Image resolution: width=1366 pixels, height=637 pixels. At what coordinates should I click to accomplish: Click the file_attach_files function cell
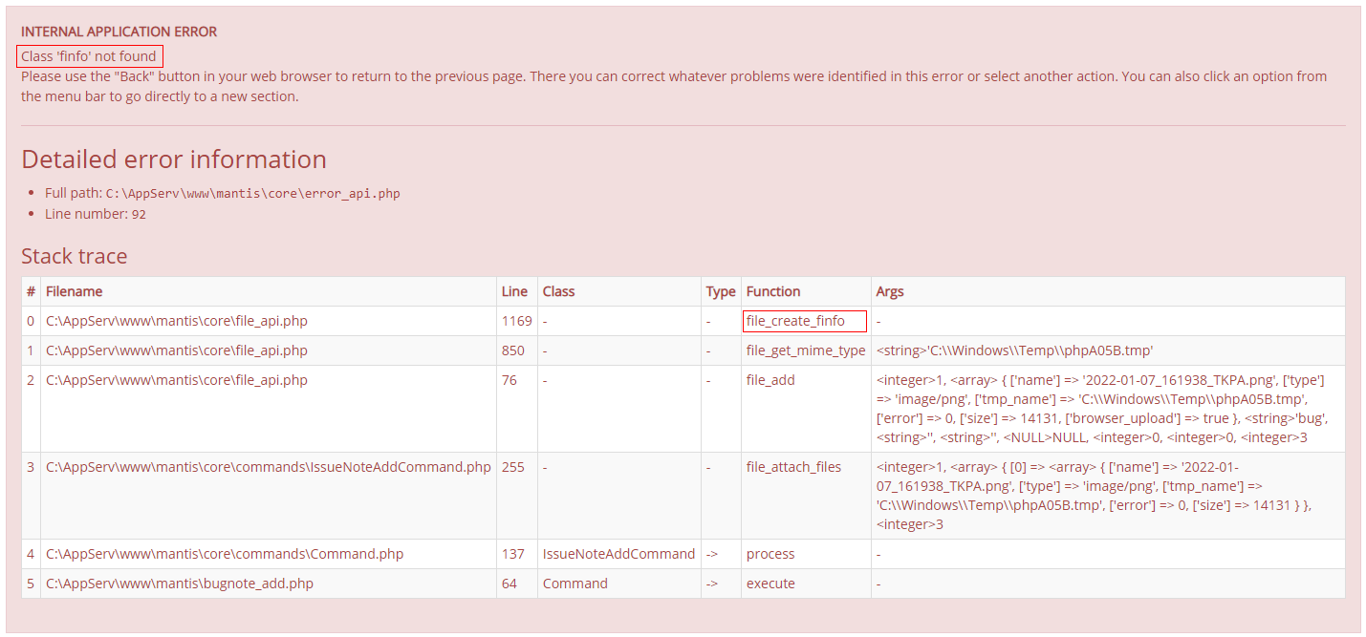pos(793,467)
